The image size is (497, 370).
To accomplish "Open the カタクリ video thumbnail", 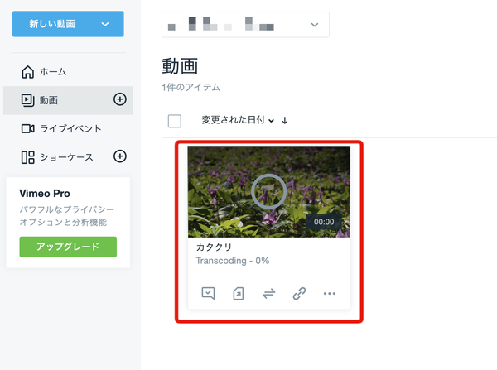I will point(268,192).
